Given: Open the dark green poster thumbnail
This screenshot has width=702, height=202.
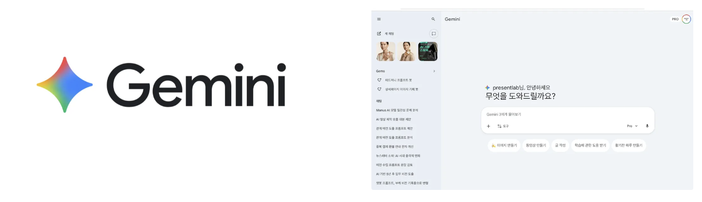Looking at the screenshot, I should pos(428,51).
